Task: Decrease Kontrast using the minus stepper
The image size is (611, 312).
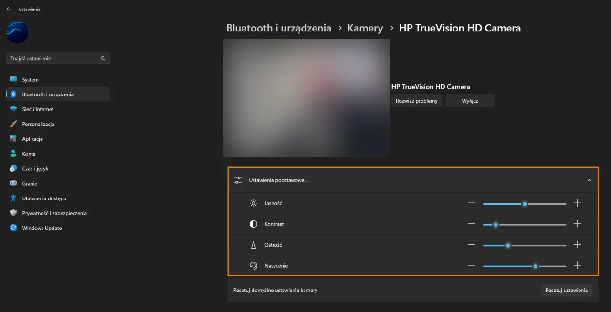Action: pos(472,224)
